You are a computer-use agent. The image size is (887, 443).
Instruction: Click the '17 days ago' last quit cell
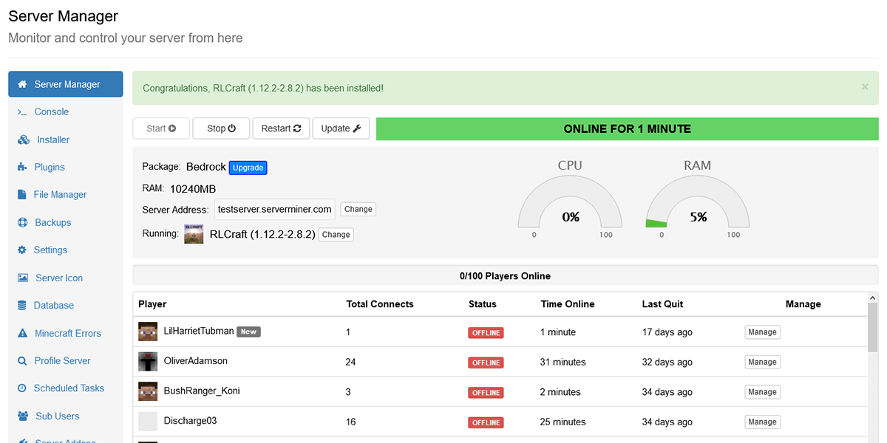(x=667, y=332)
